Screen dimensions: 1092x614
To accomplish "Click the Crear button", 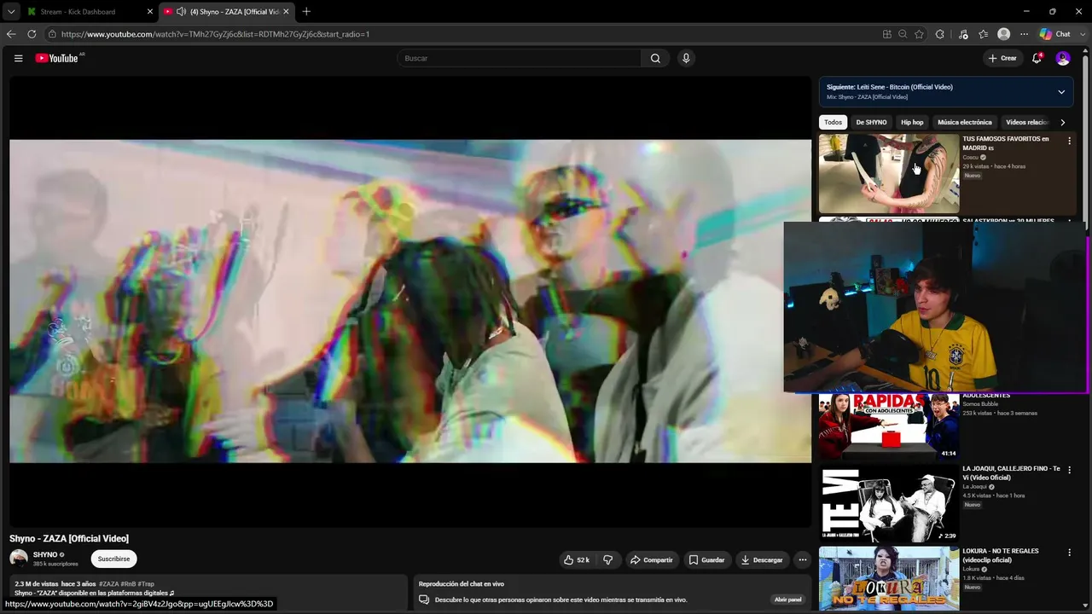I will [1002, 58].
